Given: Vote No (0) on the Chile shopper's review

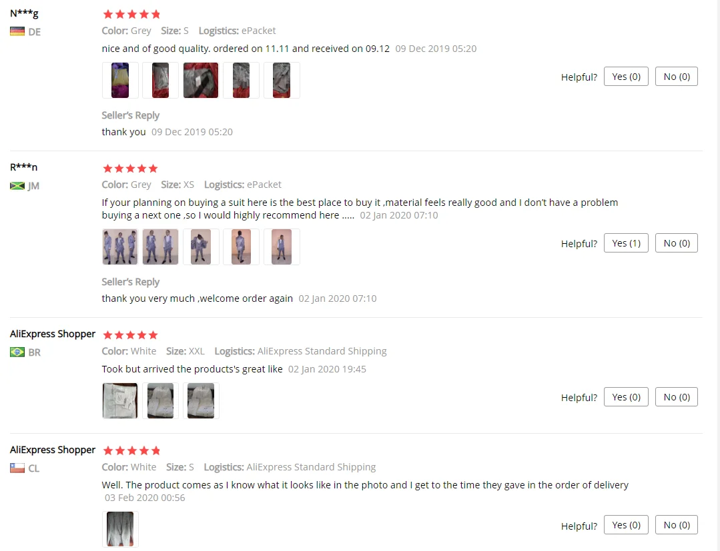Looking at the screenshot, I should click(677, 525).
